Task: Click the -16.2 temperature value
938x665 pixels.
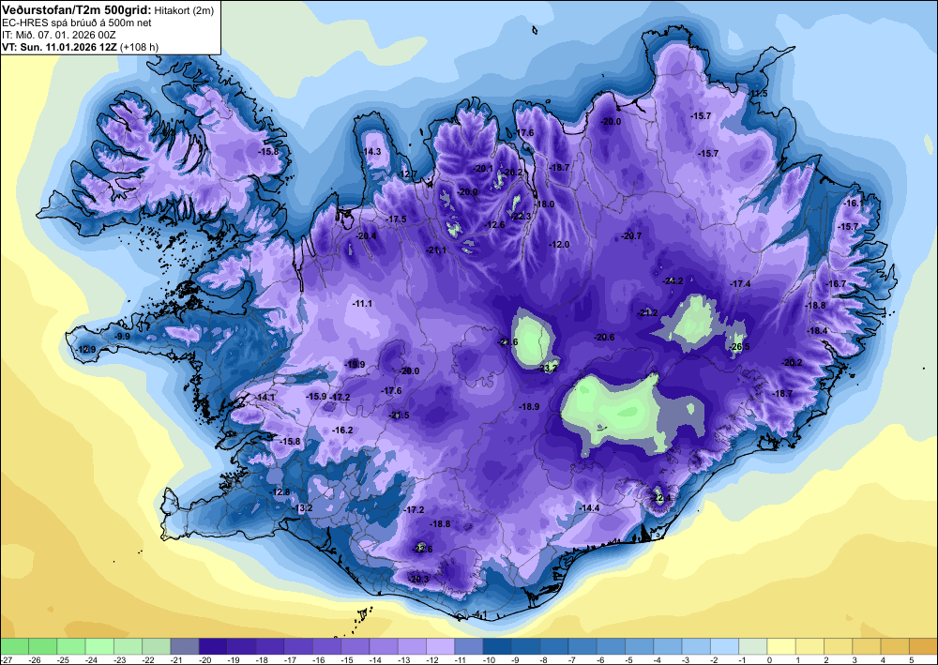Action: [x=342, y=430]
